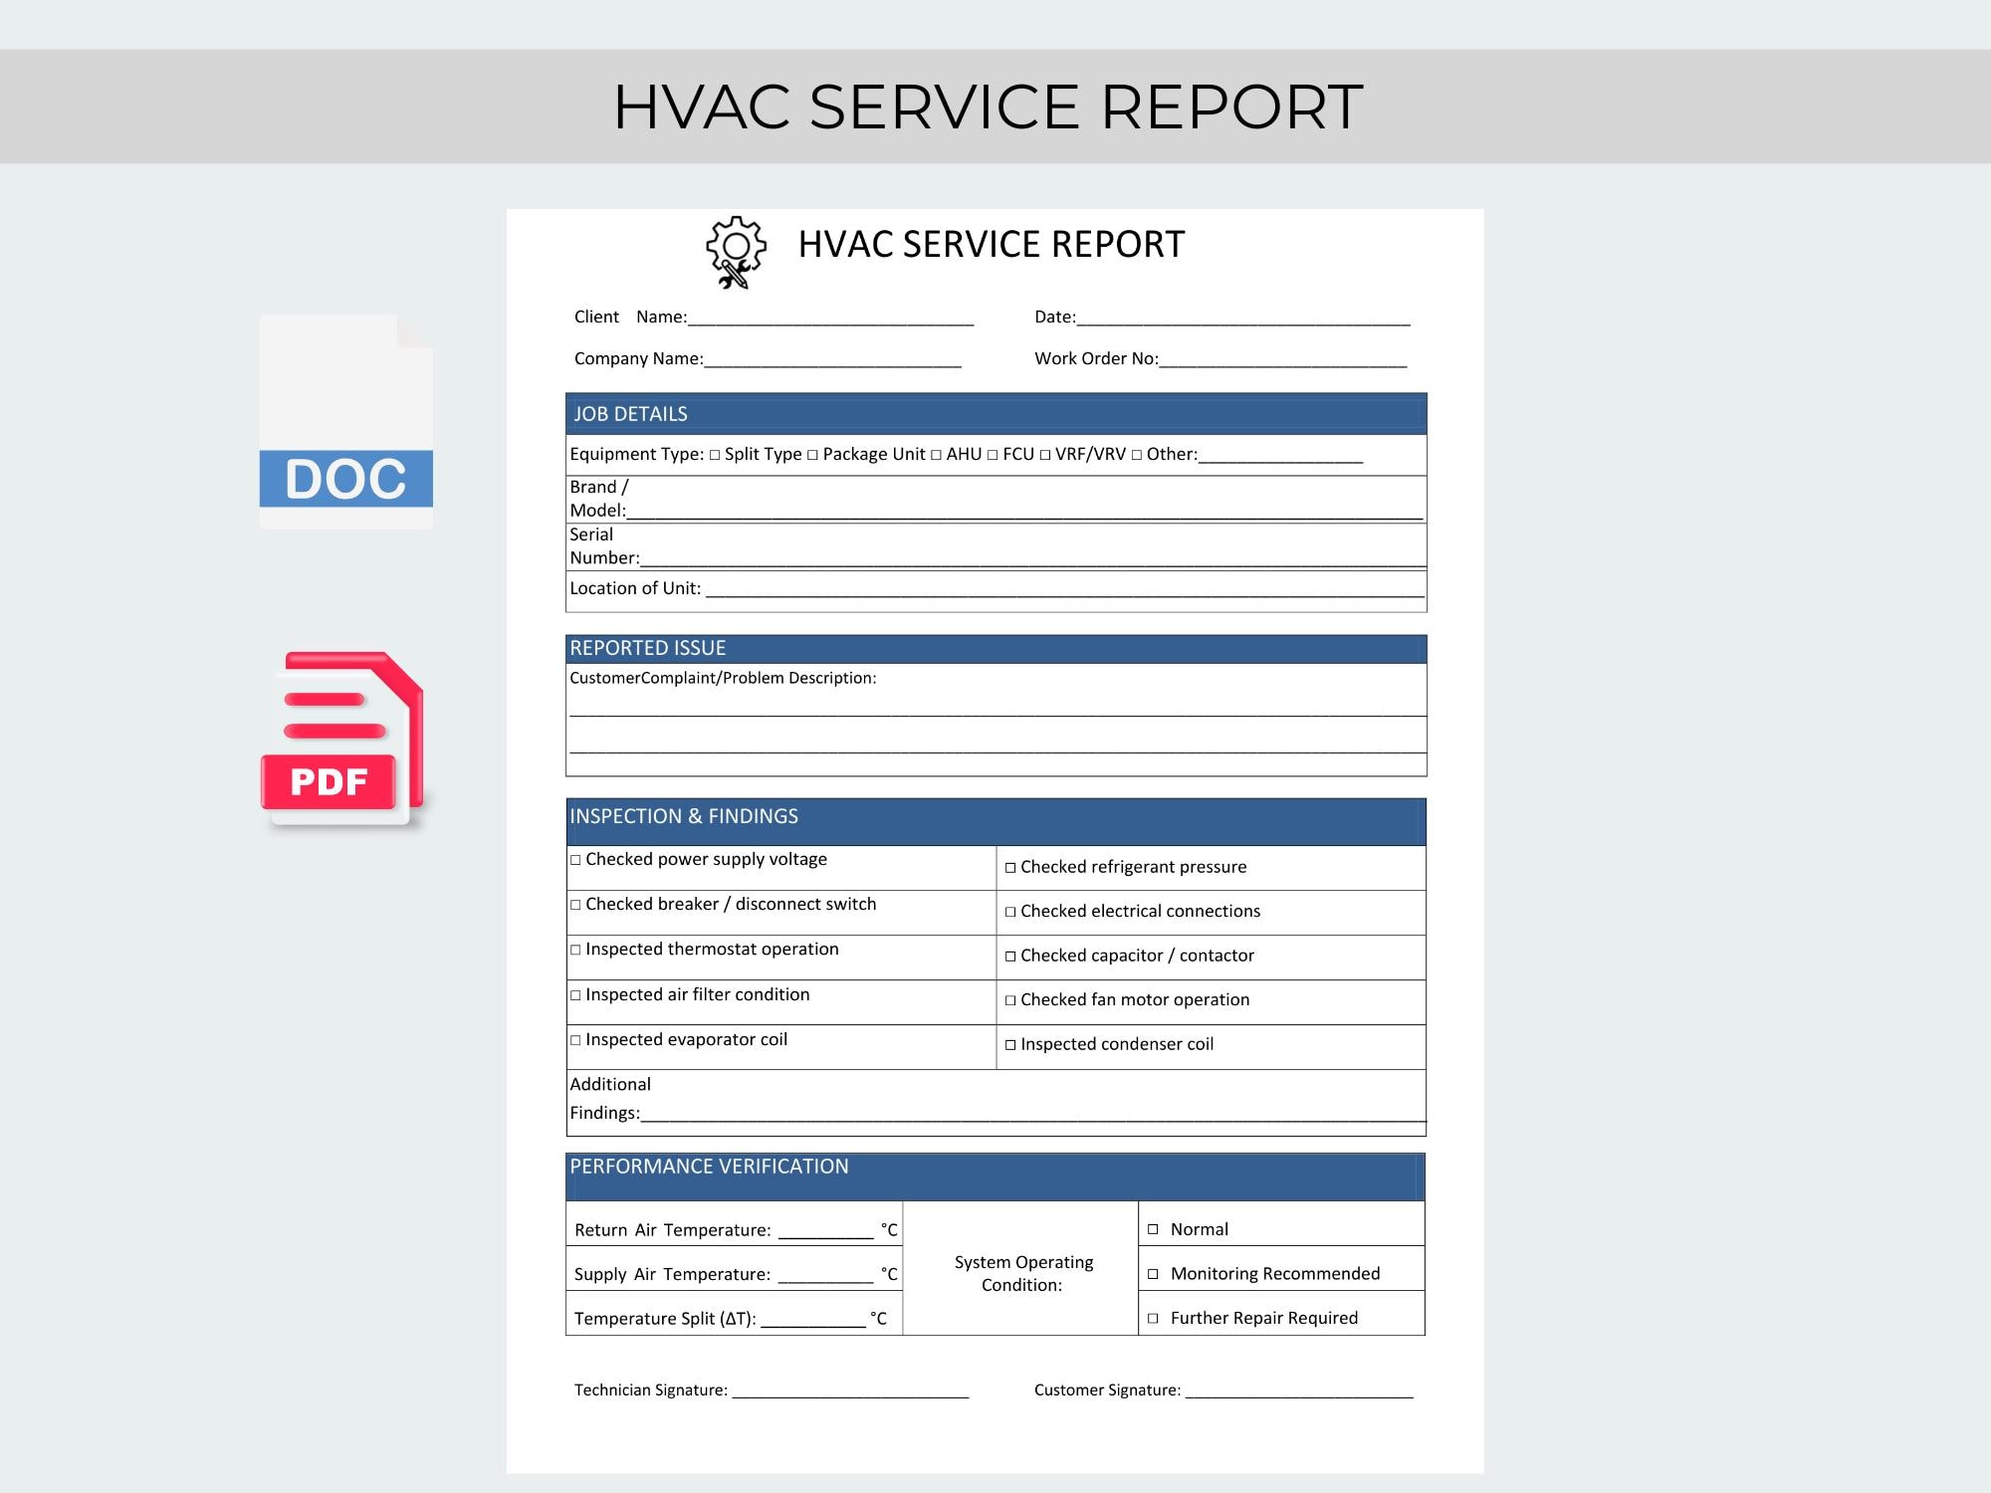Click the System Operating Condition label
The width and height of the screenshot is (1991, 1493).
(1023, 1274)
